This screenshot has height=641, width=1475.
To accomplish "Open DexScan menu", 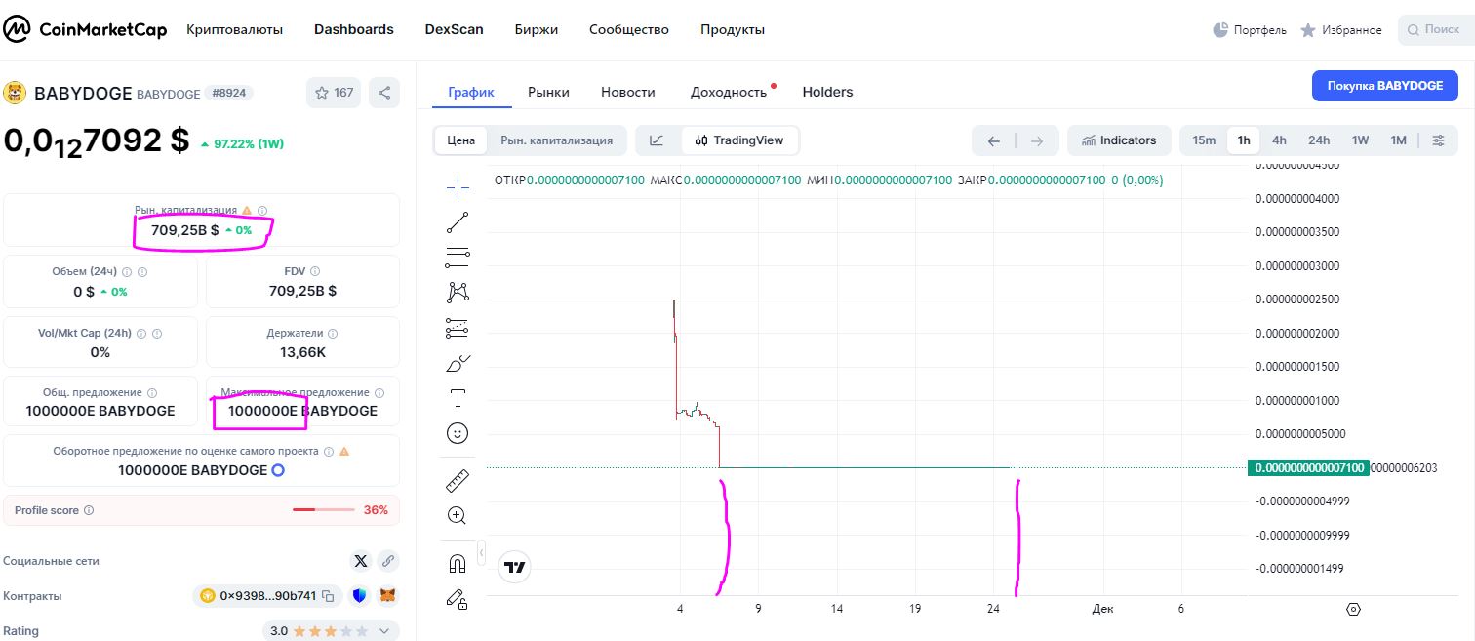I will (x=455, y=29).
